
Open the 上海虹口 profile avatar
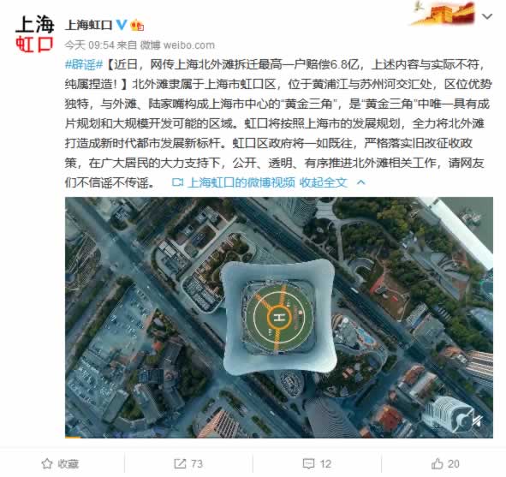(x=34, y=33)
